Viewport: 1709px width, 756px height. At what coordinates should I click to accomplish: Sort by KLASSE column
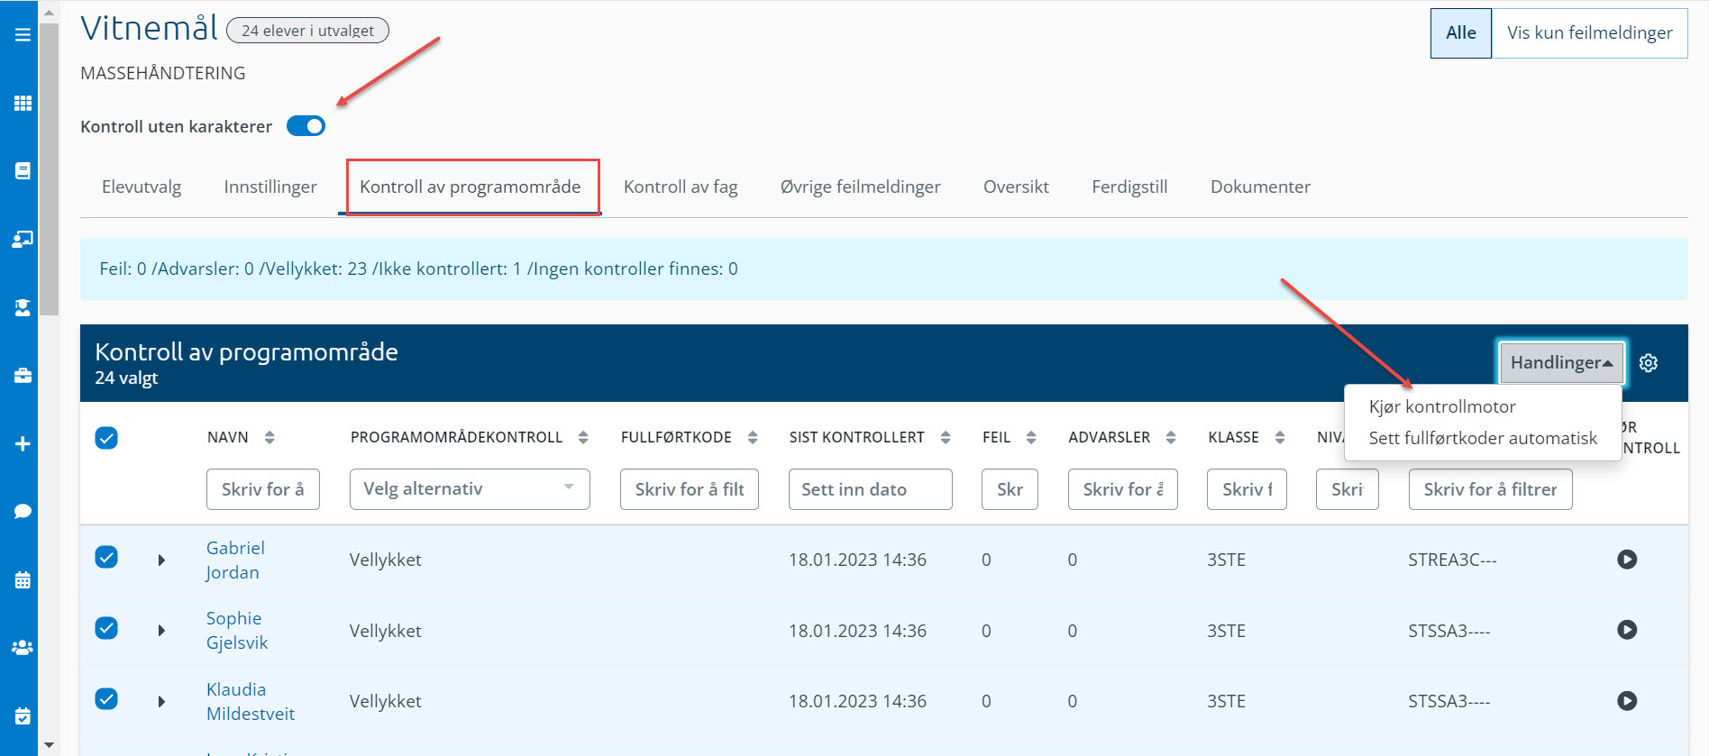point(1280,437)
